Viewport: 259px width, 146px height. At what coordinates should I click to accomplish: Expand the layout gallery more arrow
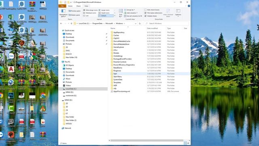click(115, 16)
